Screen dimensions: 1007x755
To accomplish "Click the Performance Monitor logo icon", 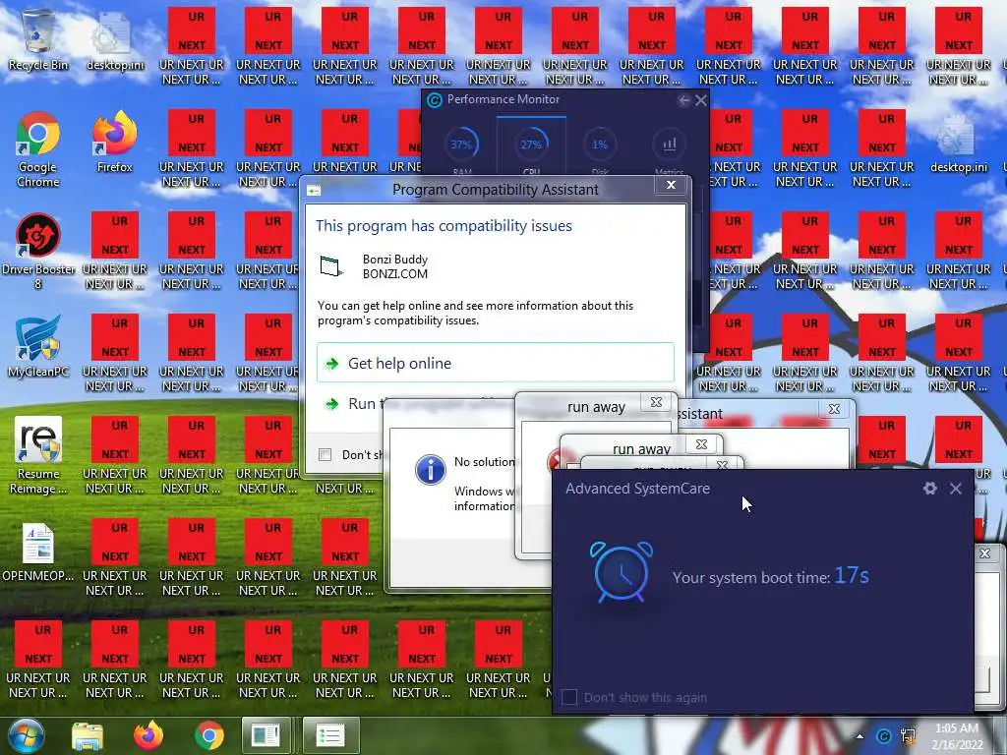I will pos(435,100).
